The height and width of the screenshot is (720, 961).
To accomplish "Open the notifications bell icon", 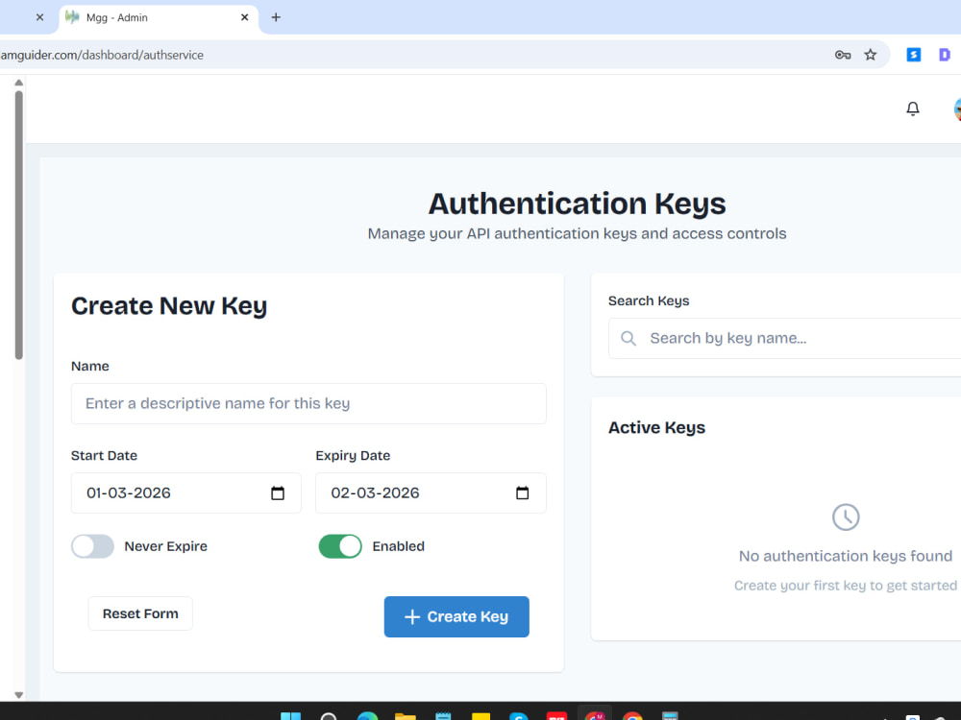I will click(913, 108).
